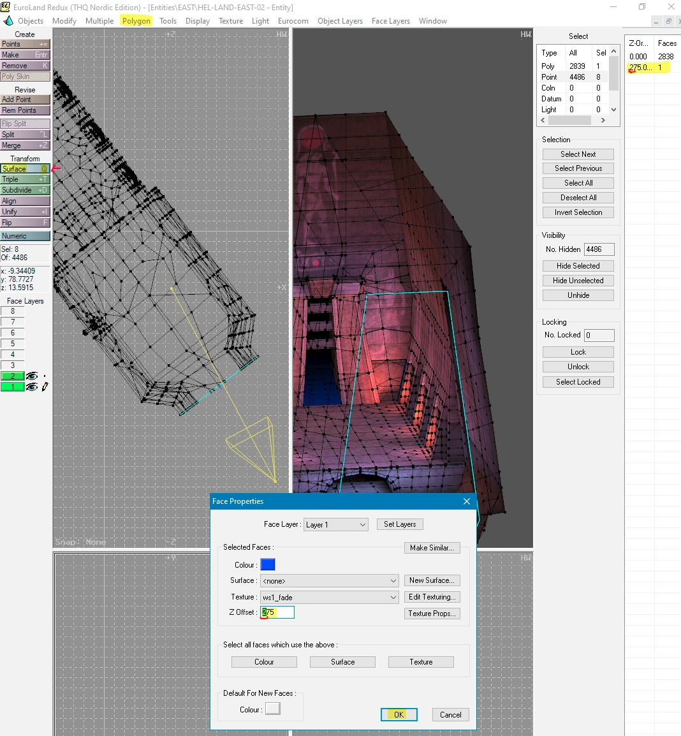Confirm with the OK button
681x736 pixels.
399,714
